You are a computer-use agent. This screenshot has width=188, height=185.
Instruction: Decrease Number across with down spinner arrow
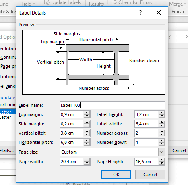[161, 135]
